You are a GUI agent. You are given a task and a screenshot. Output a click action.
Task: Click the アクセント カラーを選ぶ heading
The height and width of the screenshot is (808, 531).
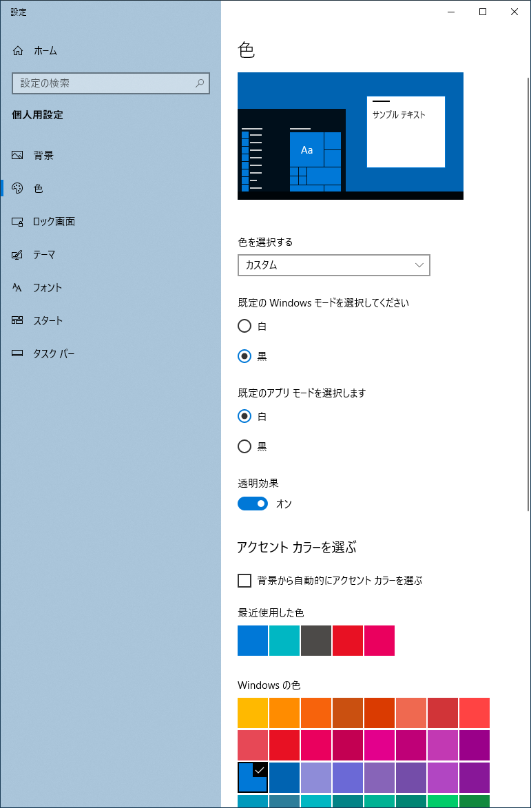(297, 547)
